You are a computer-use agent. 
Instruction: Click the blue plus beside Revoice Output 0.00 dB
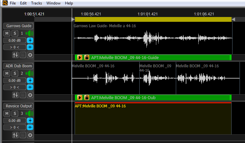point(30,121)
